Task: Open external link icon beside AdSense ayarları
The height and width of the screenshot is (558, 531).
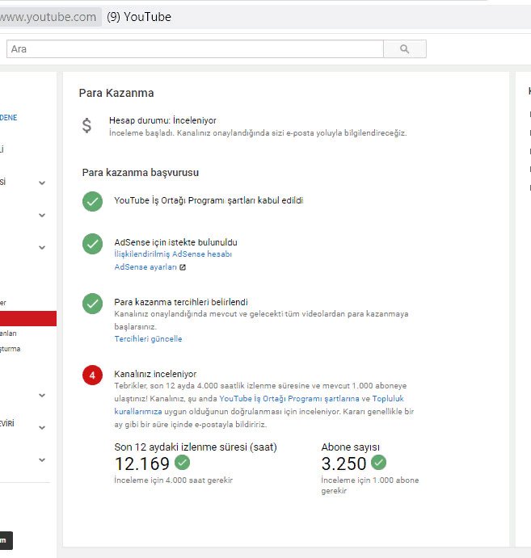Action: click(x=183, y=267)
